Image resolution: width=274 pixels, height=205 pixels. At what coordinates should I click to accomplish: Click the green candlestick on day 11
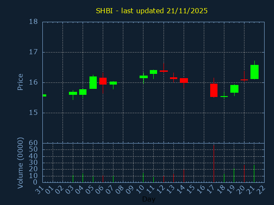tap(153, 72)
